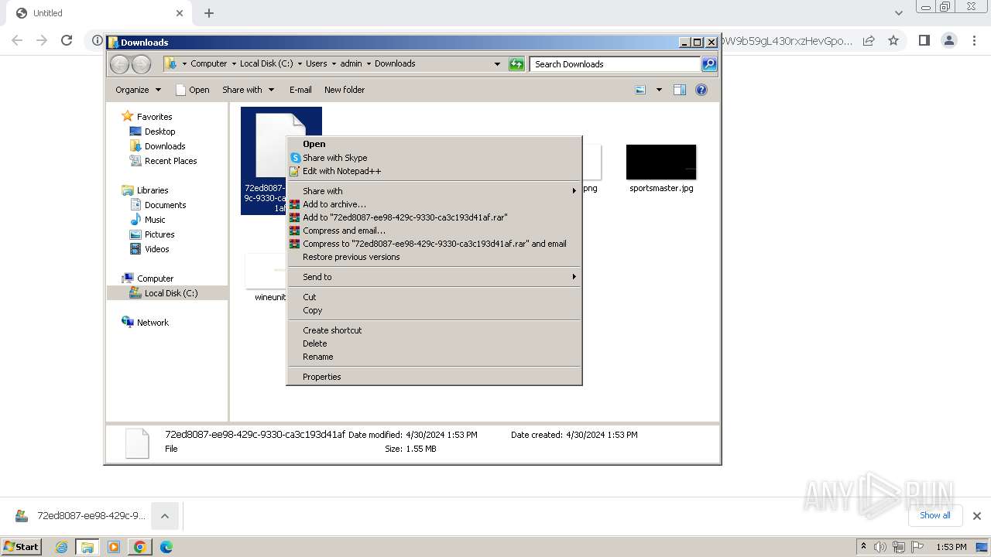Image resolution: width=991 pixels, height=557 pixels.
Task: Select Compress to rar and email
Action: [434, 244]
